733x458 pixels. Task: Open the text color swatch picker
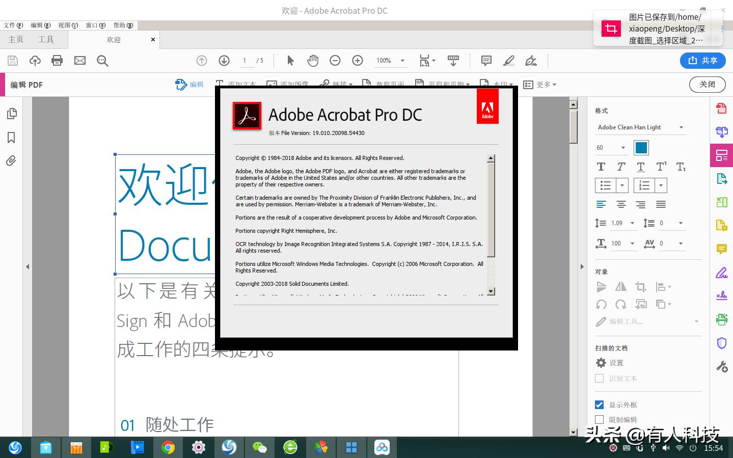pos(641,147)
